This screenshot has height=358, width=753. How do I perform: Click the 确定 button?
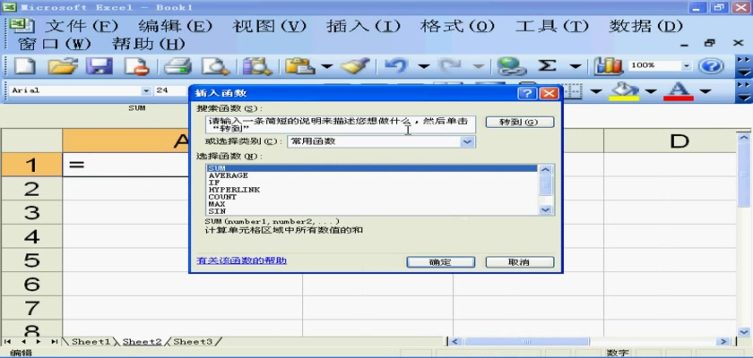coord(440,262)
